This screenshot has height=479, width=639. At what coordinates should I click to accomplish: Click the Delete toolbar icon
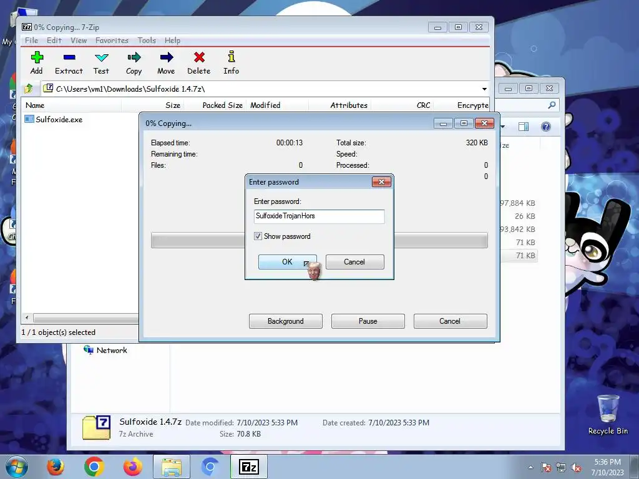click(x=199, y=57)
